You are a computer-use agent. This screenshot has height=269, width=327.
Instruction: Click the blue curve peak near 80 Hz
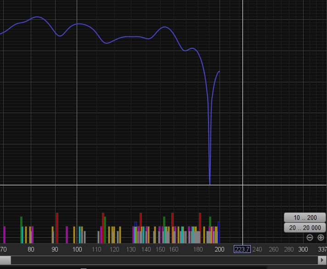tap(38, 17)
